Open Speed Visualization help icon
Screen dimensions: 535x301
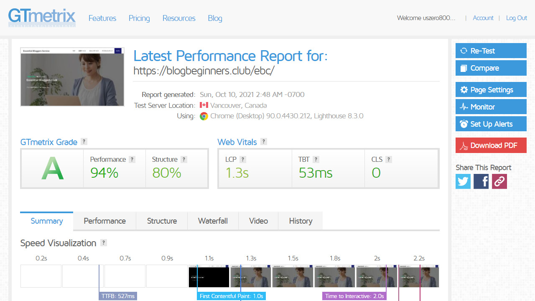click(x=104, y=243)
